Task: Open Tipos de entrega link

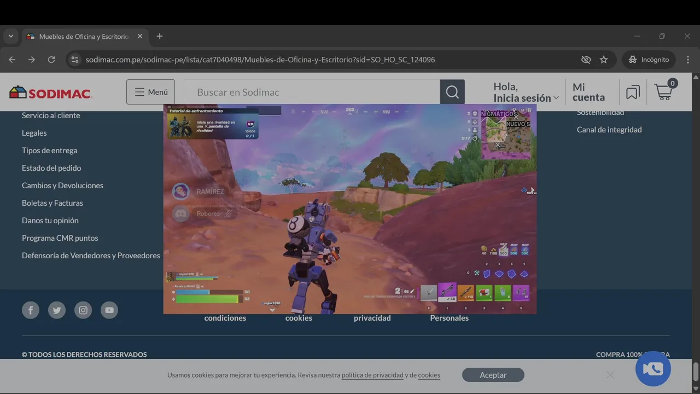Action: (x=49, y=150)
